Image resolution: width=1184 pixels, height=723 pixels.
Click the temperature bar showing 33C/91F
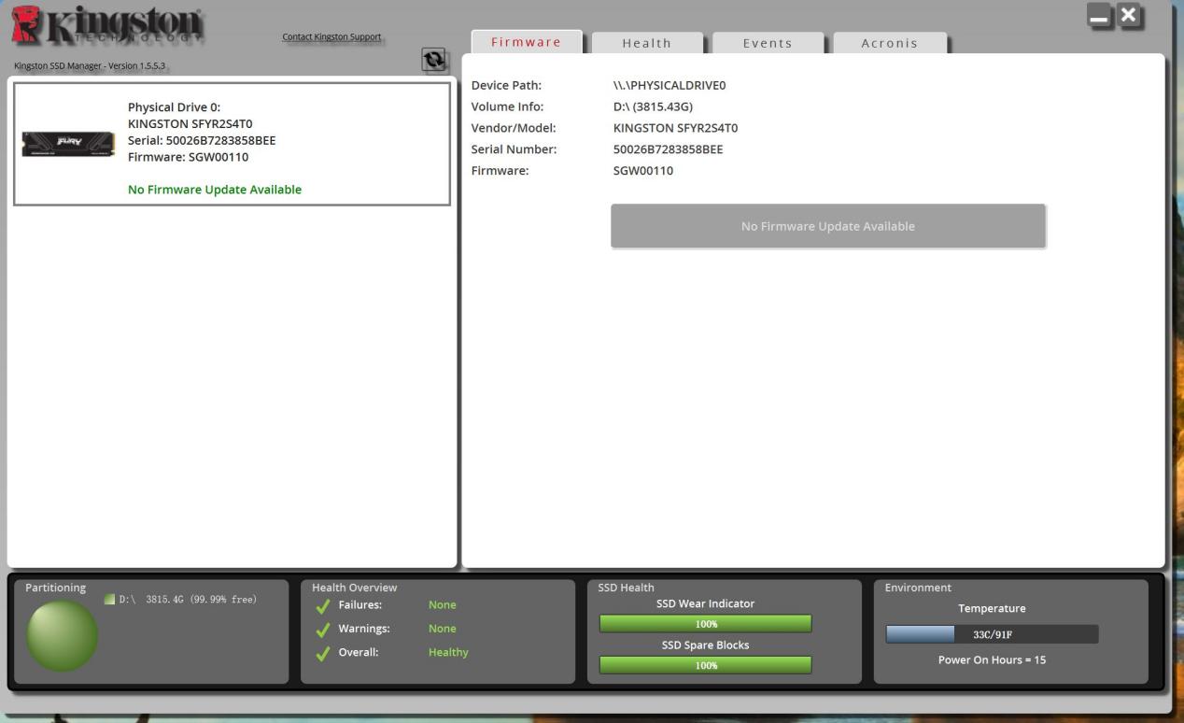[x=992, y=634]
